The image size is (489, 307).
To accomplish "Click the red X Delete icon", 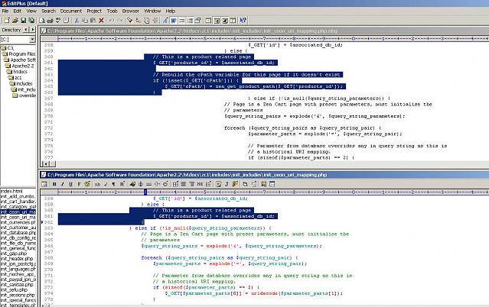I will pyautogui.click(x=101, y=21).
